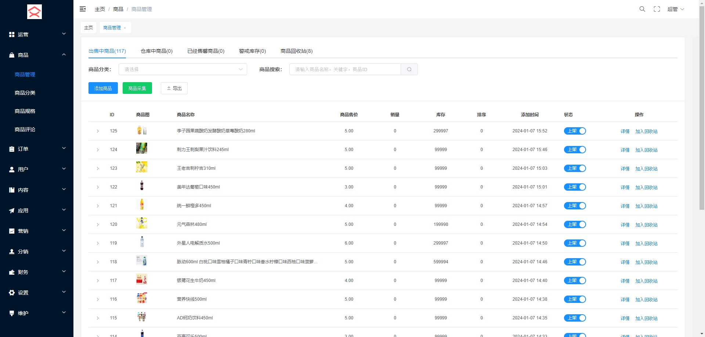Close the 商品管理 page tab

pyautogui.click(x=125, y=28)
